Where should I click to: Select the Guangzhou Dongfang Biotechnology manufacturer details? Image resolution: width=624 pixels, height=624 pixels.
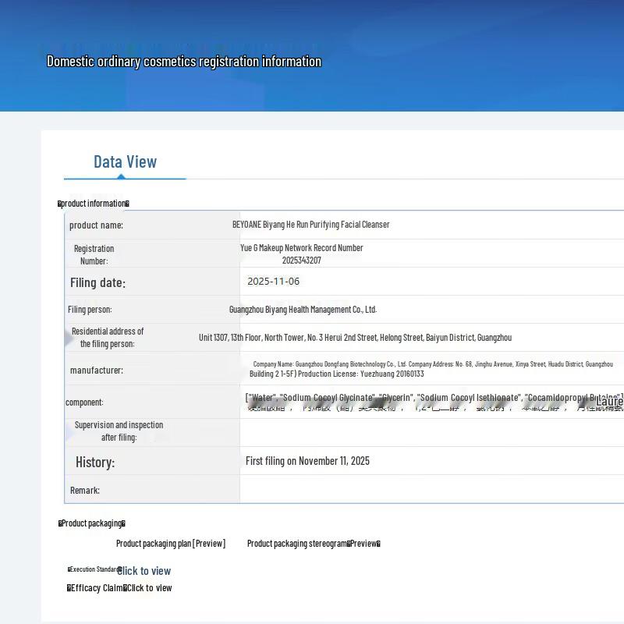point(432,369)
